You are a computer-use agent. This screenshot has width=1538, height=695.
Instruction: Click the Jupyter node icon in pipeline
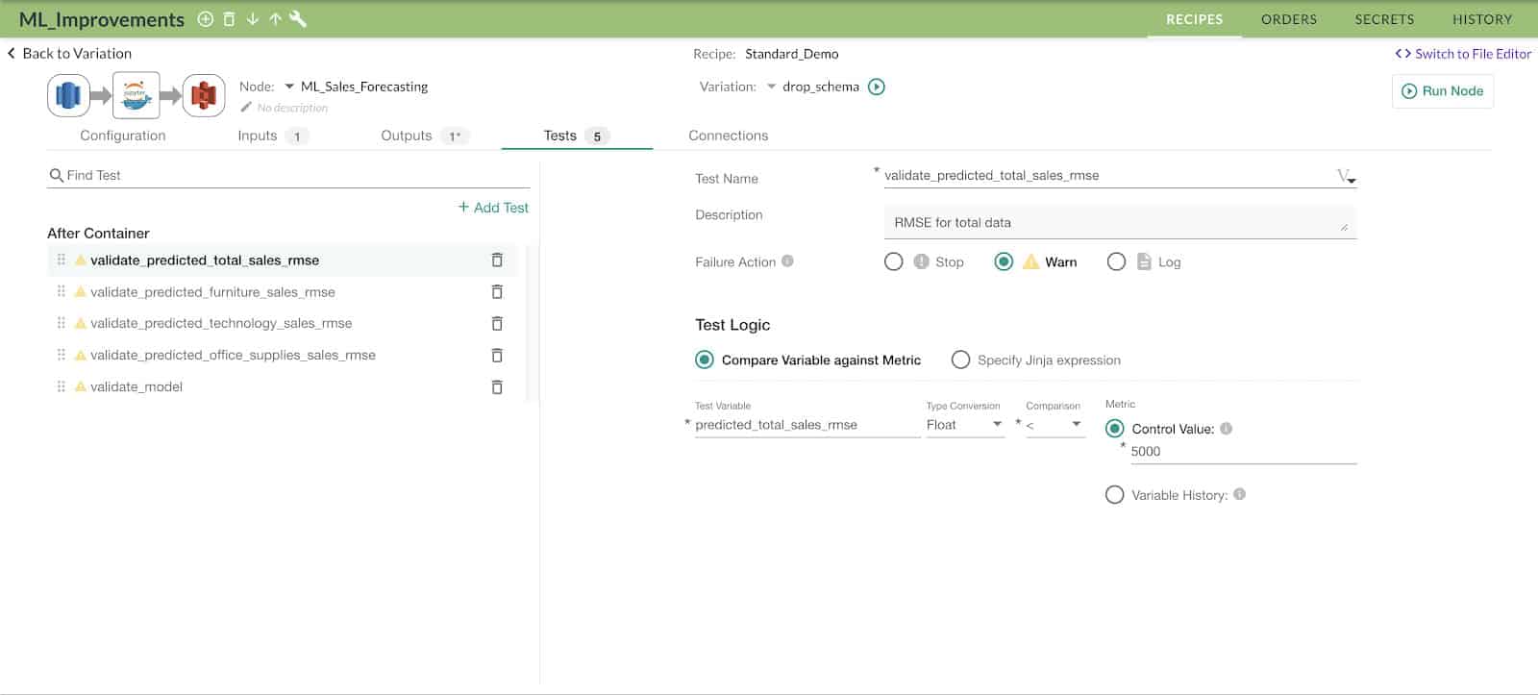tap(136, 95)
